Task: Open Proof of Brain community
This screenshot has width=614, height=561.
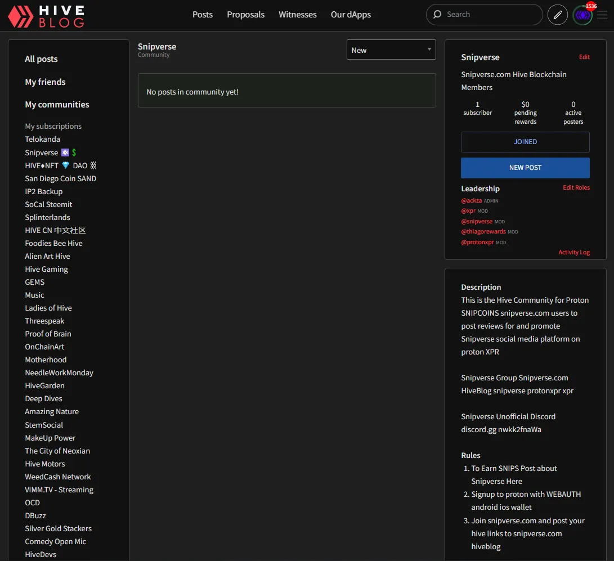Action: click(48, 334)
